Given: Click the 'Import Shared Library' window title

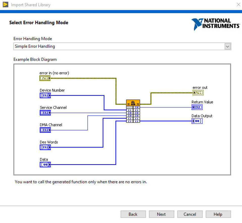Looking at the screenshot, I should (31, 5).
